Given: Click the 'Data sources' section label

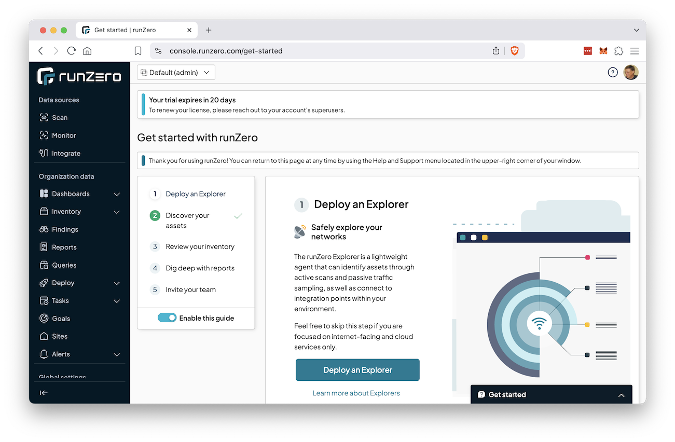Looking at the screenshot, I should coord(59,100).
